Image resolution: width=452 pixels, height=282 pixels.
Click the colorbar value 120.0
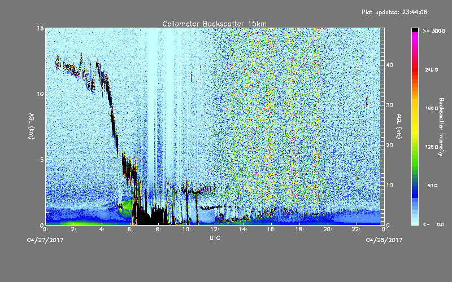coord(432,147)
